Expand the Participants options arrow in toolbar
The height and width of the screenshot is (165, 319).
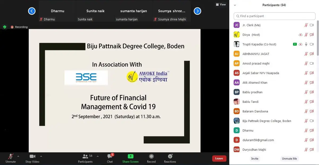coord(98,156)
